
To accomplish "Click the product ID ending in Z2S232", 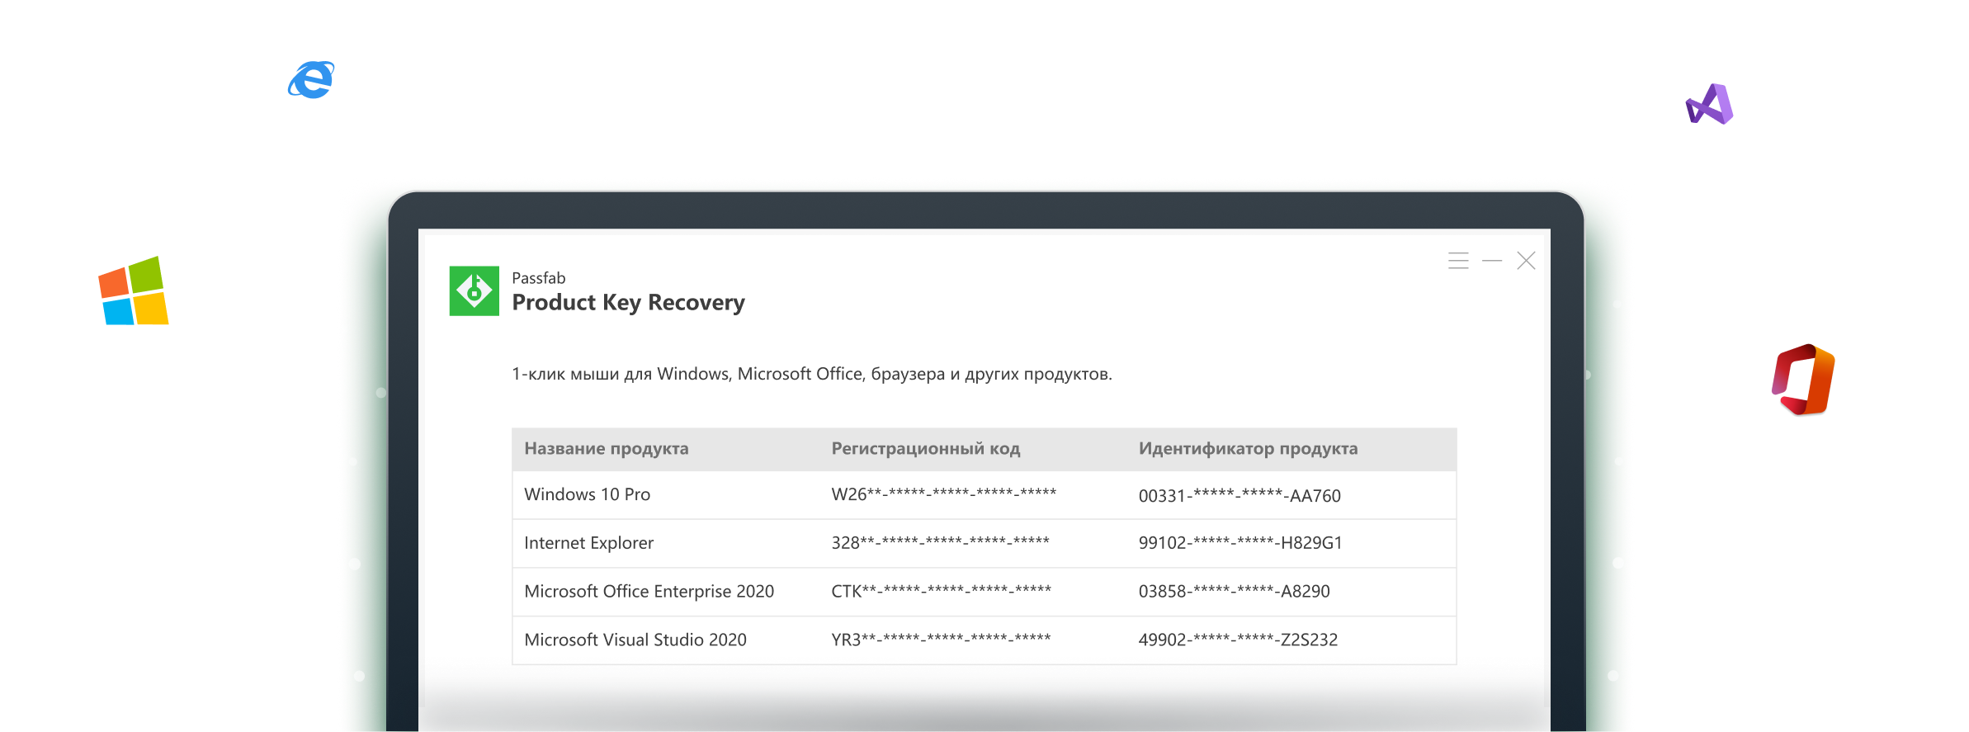I will (1238, 640).
